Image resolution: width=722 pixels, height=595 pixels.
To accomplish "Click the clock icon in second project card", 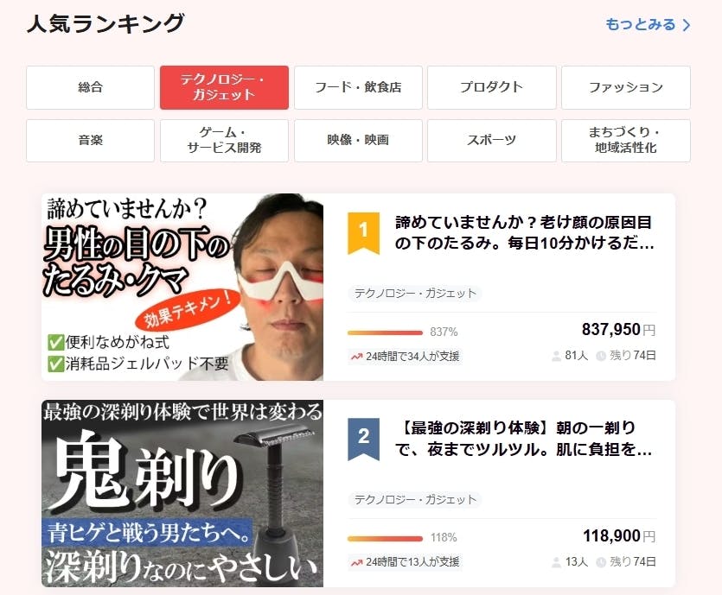I will click(x=601, y=562).
